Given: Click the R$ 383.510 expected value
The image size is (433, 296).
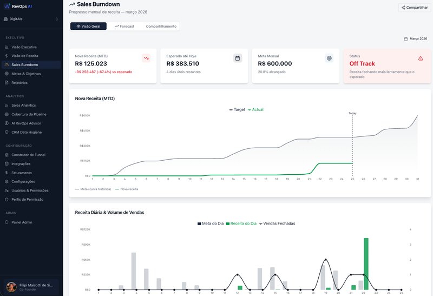Looking at the screenshot, I should 182,63.
